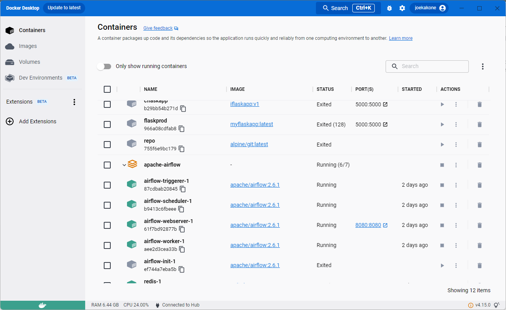Stop the apache-airflow stack
Image resolution: width=506 pixels, height=310 pixels.
442,165
